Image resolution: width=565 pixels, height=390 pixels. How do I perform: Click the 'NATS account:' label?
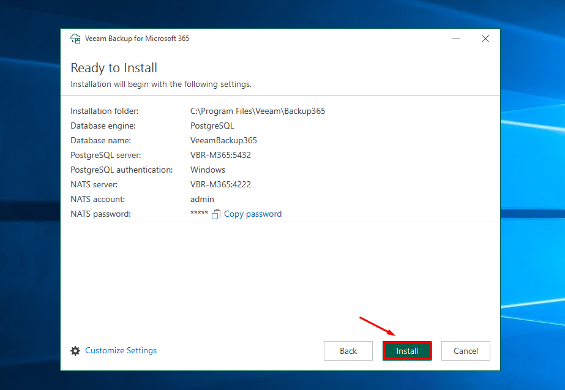[x=98, y=200]
